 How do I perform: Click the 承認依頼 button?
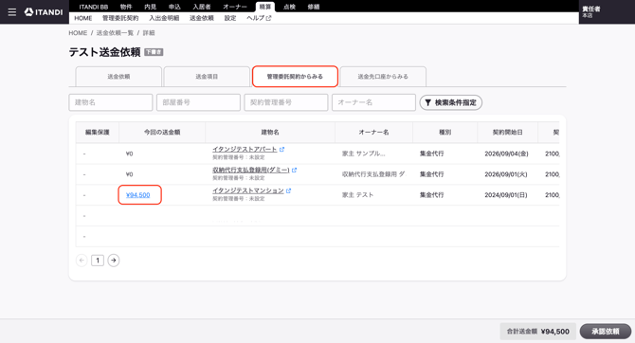(606, 332)
